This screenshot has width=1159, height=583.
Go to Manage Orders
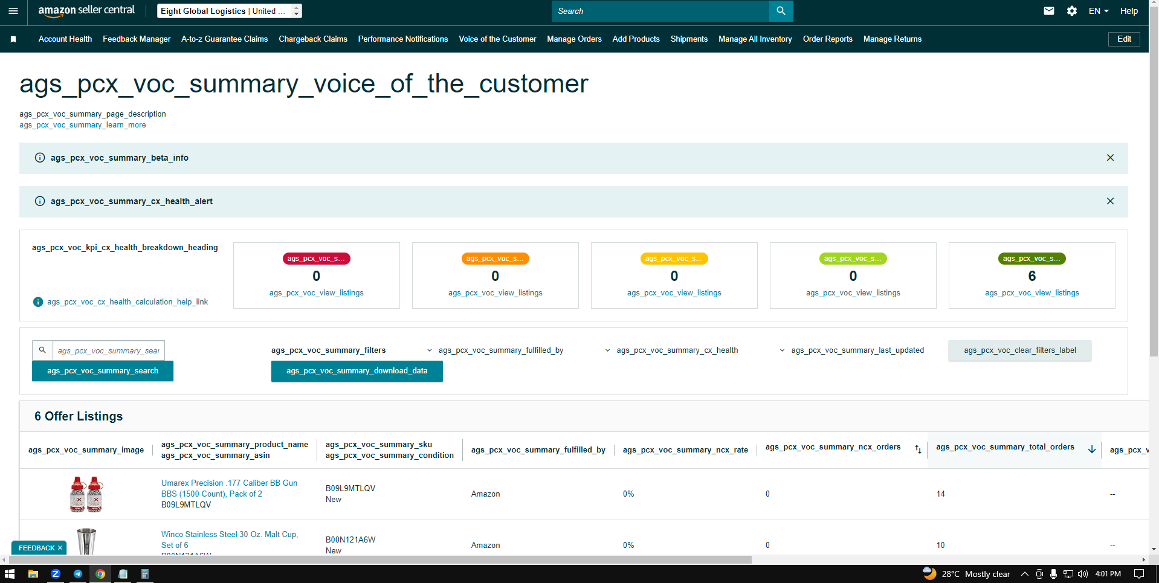coord(574,39)
